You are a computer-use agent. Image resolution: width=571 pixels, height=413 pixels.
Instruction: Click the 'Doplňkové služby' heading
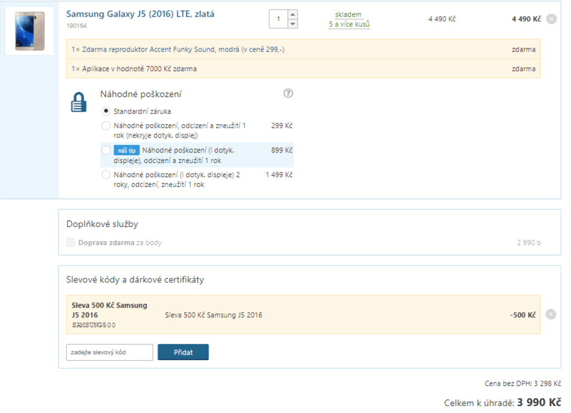pyautogui.click(x=102, y=224)
